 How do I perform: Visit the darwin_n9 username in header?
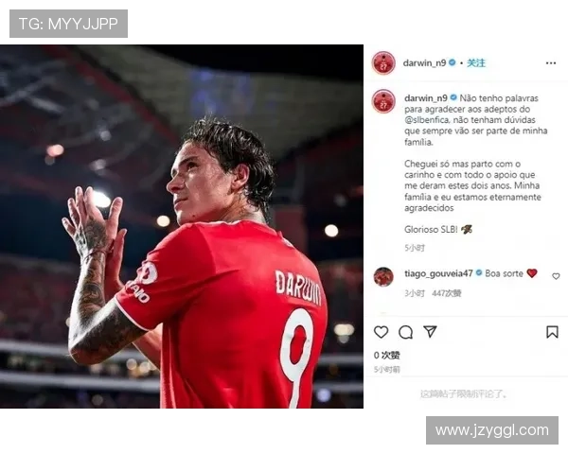pyautogui.click(x=424, y=63)
